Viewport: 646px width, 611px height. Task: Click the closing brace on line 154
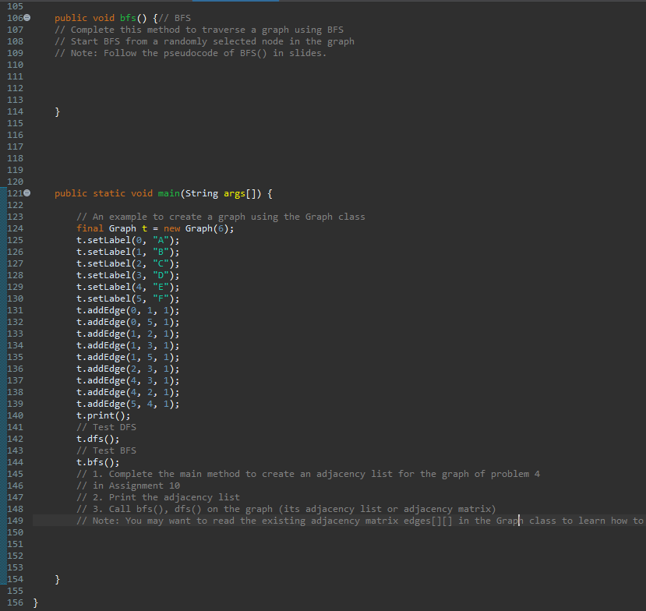click(x=56, y=578)
